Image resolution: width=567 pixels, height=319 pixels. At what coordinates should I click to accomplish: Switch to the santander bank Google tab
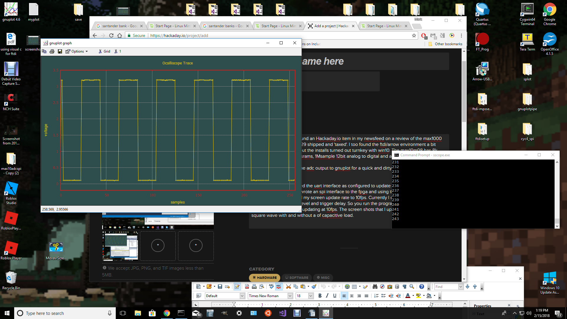click(118, 26)
